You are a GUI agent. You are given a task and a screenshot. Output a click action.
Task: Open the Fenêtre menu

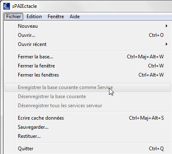56,17
